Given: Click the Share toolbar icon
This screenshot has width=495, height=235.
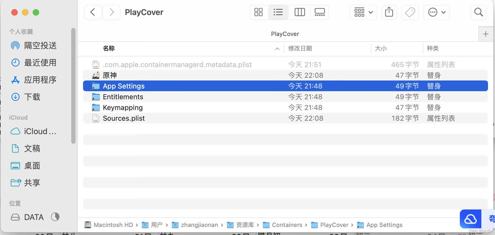Looking at the screenshot, I should click(x=389, y=12).
